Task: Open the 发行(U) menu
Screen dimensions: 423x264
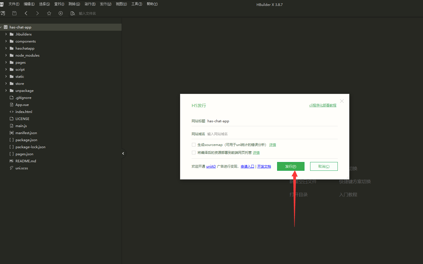Action: point(106,4)
